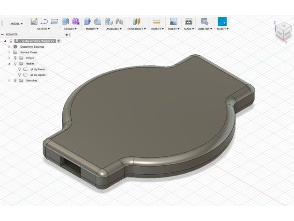Open the INSPECT menu
294x221 pixels.
tap(157, 29)
